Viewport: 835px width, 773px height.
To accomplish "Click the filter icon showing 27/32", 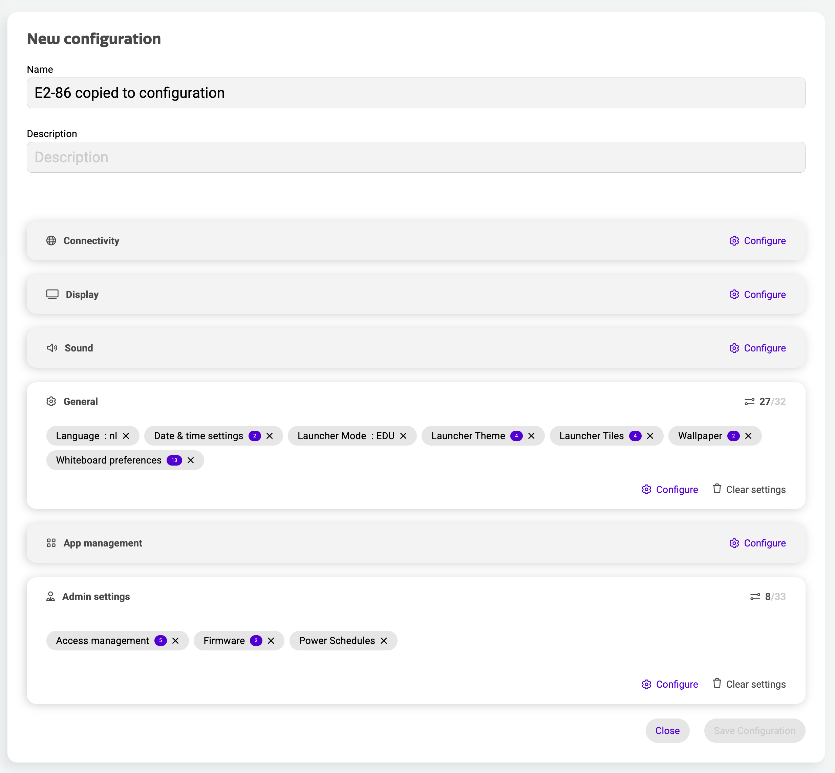I will pyautogui.click(x=750, y=401).
